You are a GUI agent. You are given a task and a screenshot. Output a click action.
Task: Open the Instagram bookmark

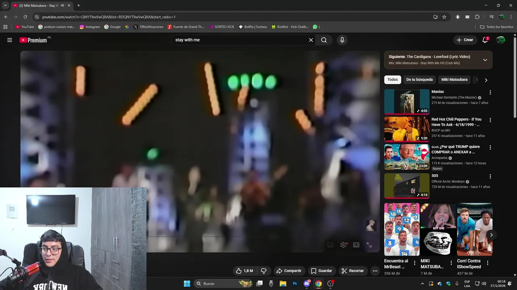pos(90,27)
